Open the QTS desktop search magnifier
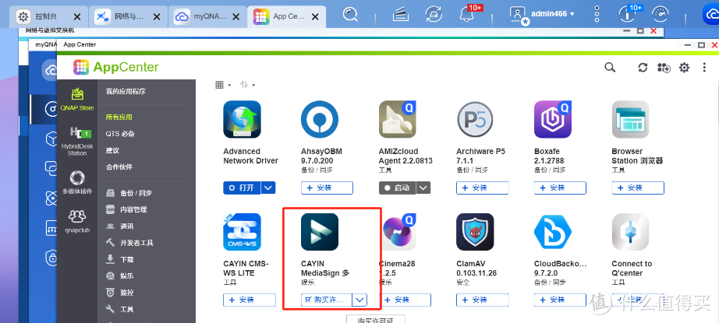The image size is (719, 323). (x=350, y=15)
